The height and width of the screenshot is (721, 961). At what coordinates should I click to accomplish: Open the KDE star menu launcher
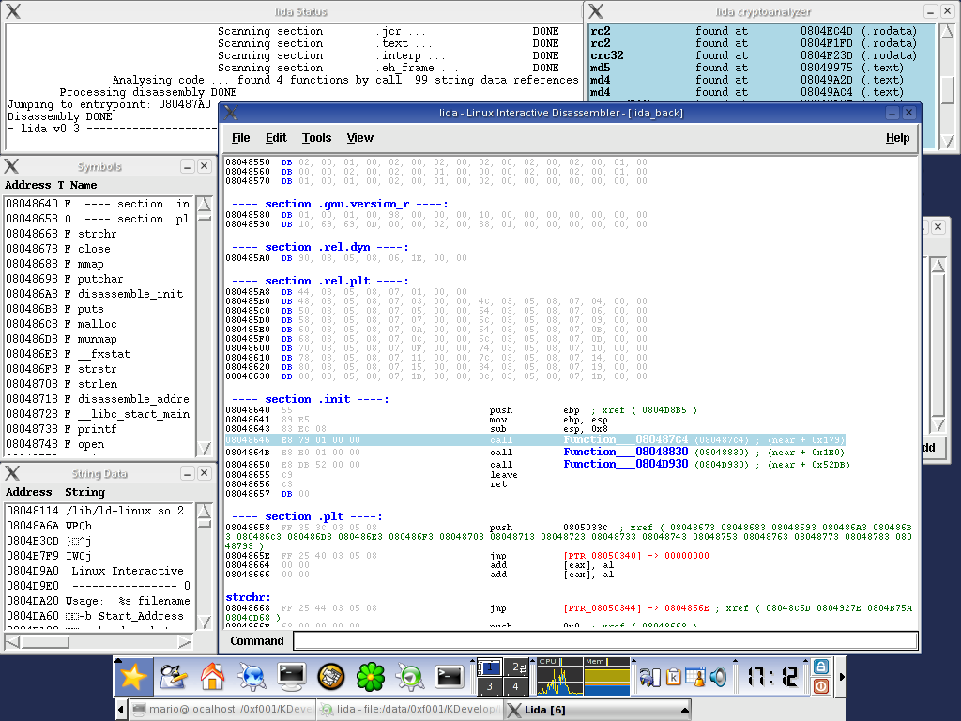(x=133, y=677)
